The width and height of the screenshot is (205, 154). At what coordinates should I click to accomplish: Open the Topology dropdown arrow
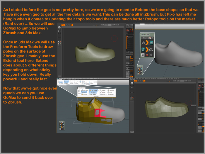115,90
